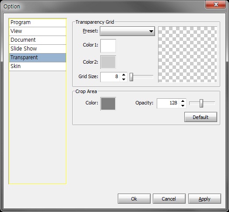Viewport: 229px width, 212px height.
Task: Decrease Grid Size with down arrow
Action: tap(124, 79)
